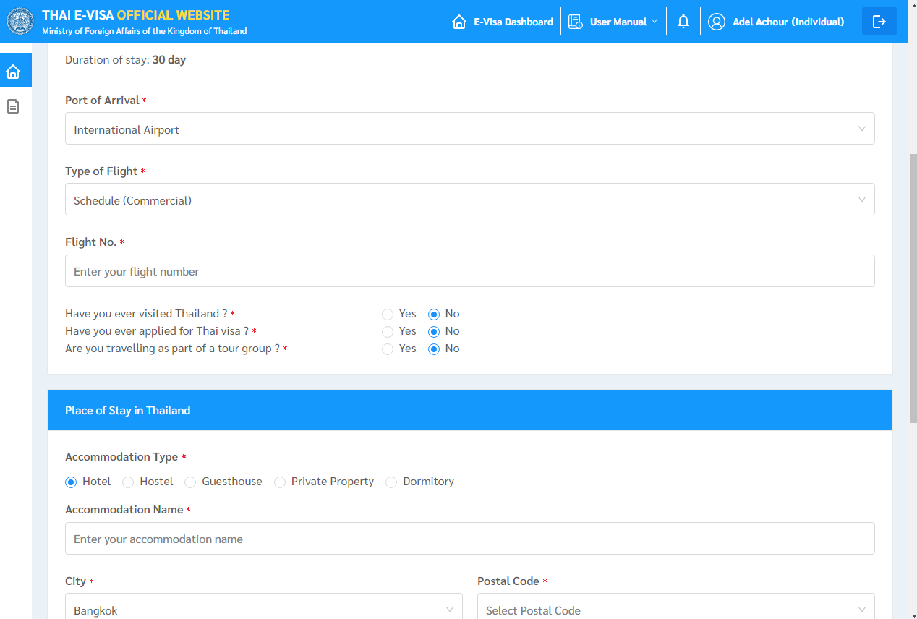This screenshot has width=917, height=619.
Task: Open the notifications bell
Action: tap(683, 22)
